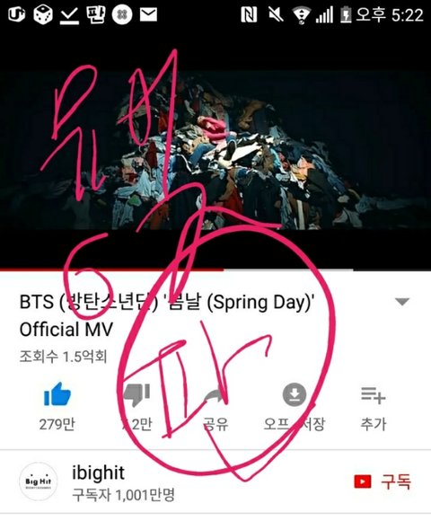431x521 pixels.
Task: Tap the add to playlist icon
Action: point(374,395)
